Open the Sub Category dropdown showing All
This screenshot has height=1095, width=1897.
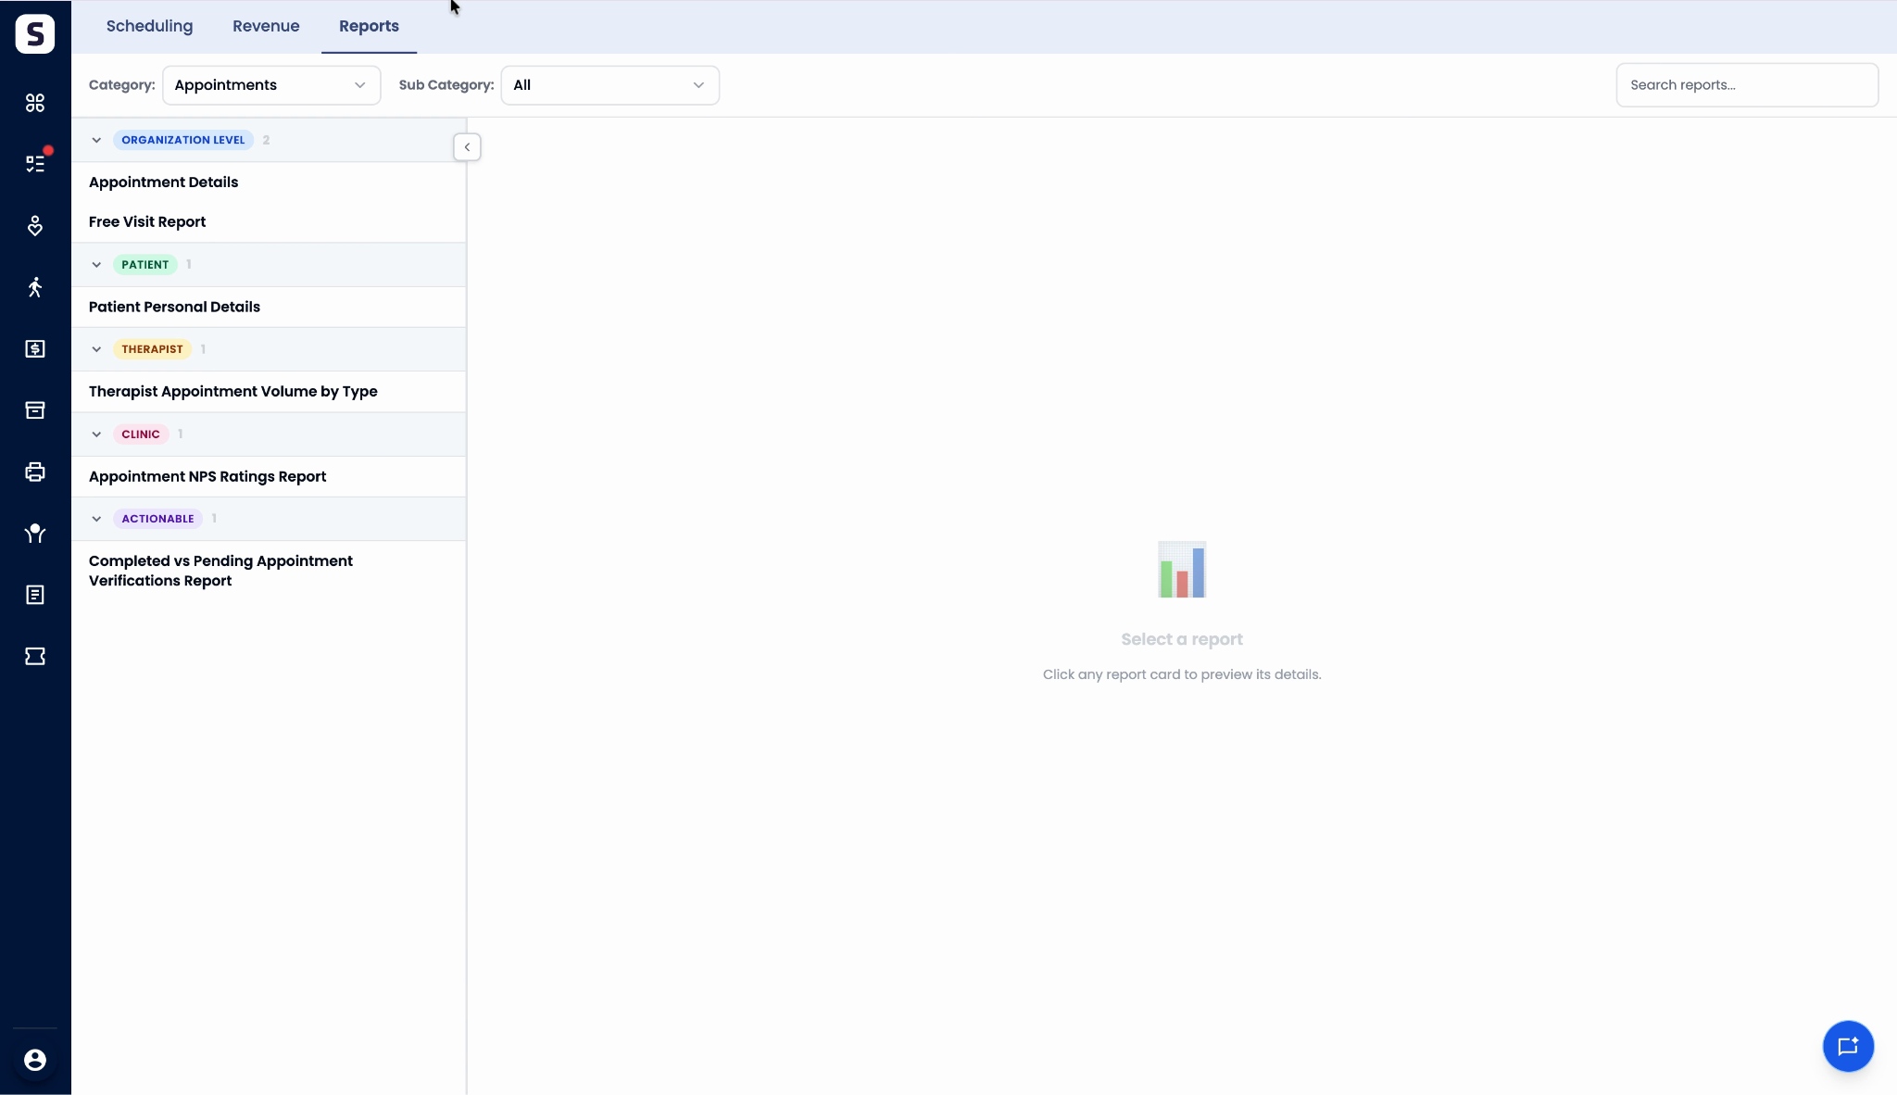610,85
